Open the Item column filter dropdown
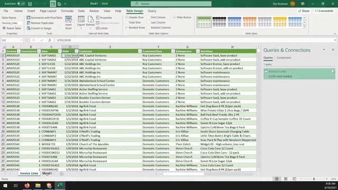 [60, 51]
